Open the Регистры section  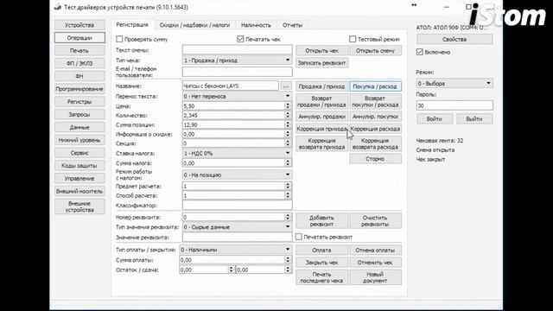79,102
